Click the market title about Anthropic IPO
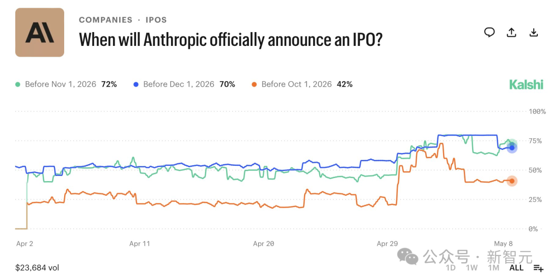The width and height of the screenshot is (550, 279). [231, 39]
